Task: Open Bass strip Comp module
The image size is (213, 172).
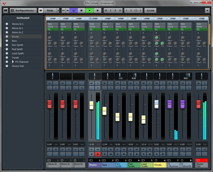Action: click(108, 26)
